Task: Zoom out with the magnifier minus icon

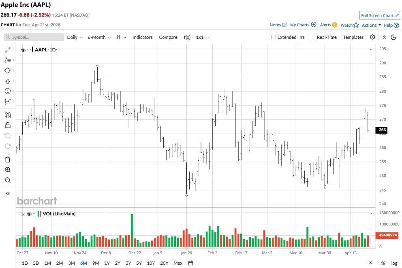Action: pyautogui.click(x=7, y=180)
